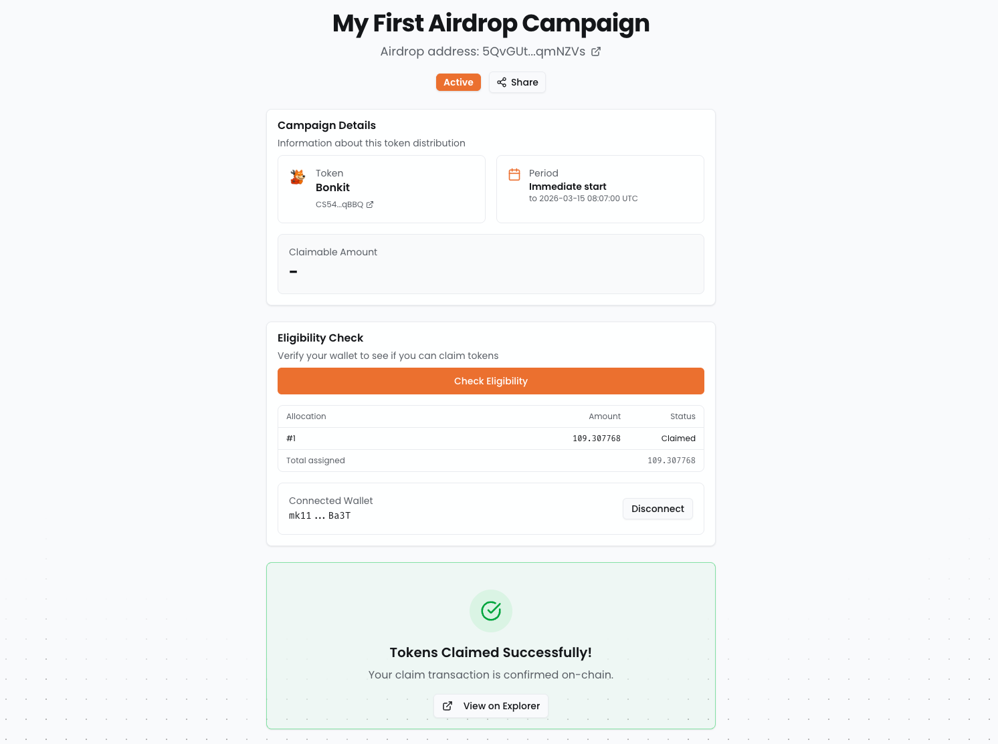
Task: Click the Status column header
Action: (683, 416)
